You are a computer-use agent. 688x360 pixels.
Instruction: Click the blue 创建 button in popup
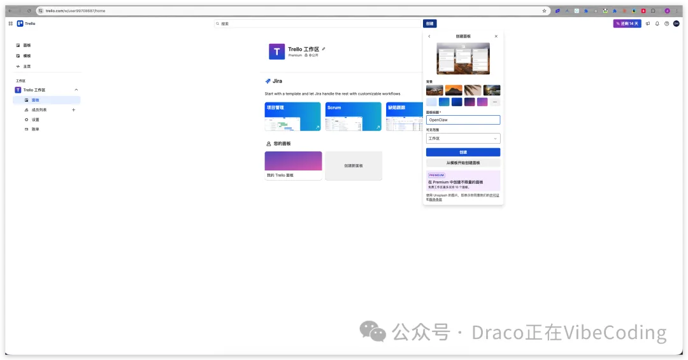click(x=463, y=152)
